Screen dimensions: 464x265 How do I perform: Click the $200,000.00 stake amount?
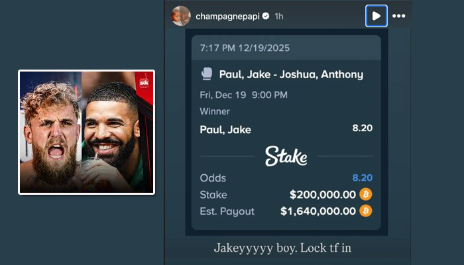[323, 195]
